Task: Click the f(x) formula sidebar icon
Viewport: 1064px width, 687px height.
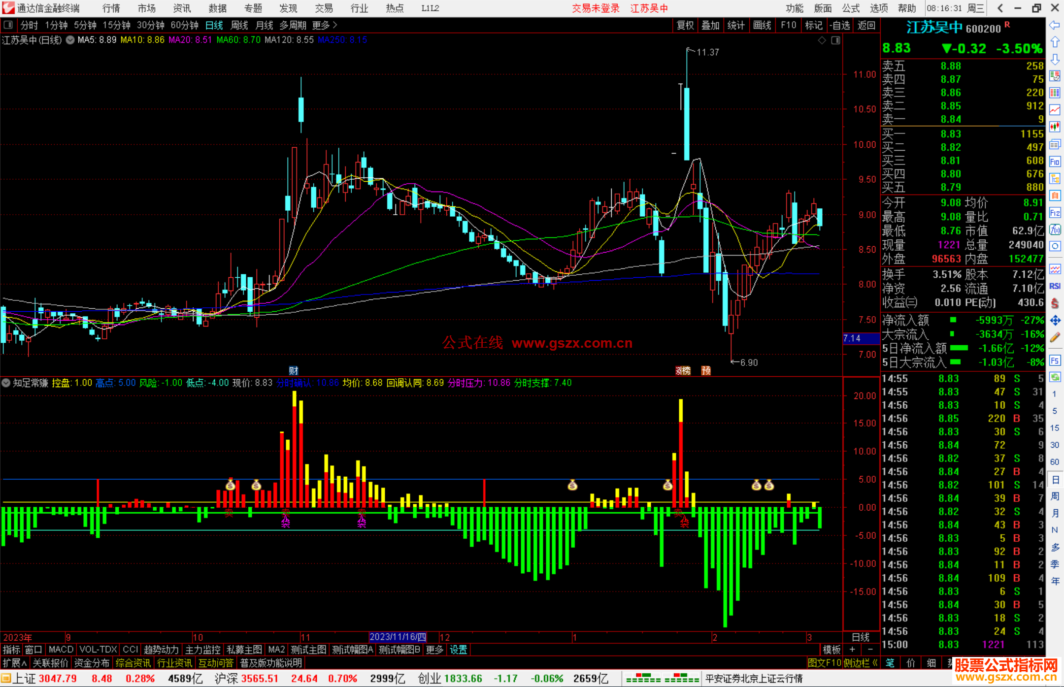Action: 1055,229
